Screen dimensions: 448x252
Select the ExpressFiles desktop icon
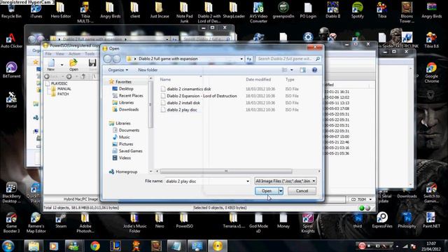click(382, 220)
